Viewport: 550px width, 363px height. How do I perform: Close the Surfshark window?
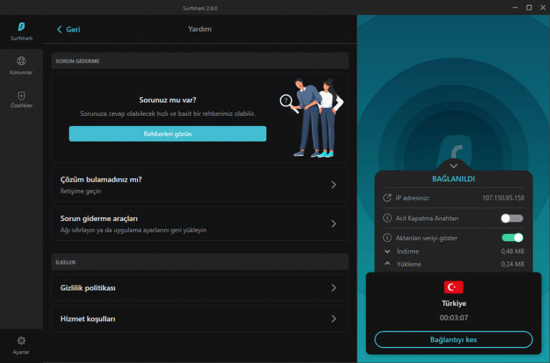click(x=542, y=8)
